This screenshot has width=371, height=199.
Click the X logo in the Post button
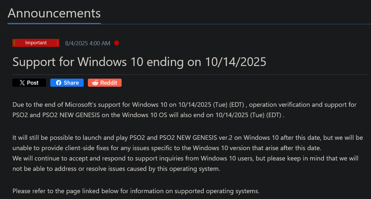click(x=22, y=83)
